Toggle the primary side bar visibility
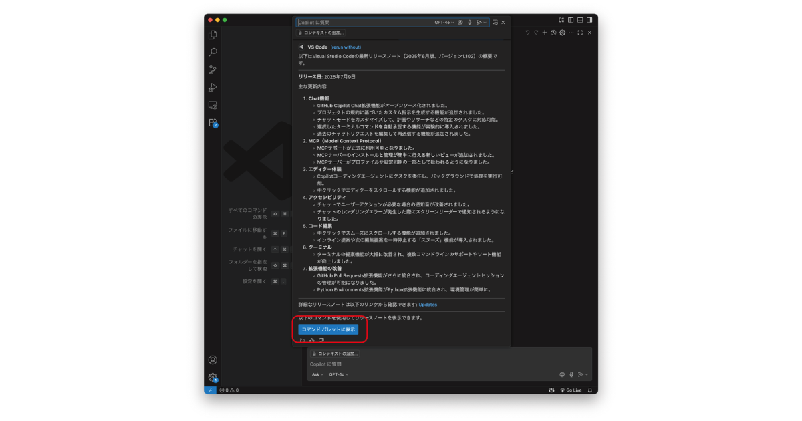The width and height of the screenshot is (802, 421). pyautogui.click(x=571, y=20)
